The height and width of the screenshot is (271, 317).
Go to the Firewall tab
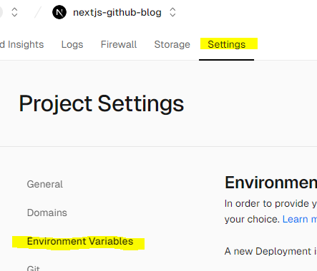119,44
